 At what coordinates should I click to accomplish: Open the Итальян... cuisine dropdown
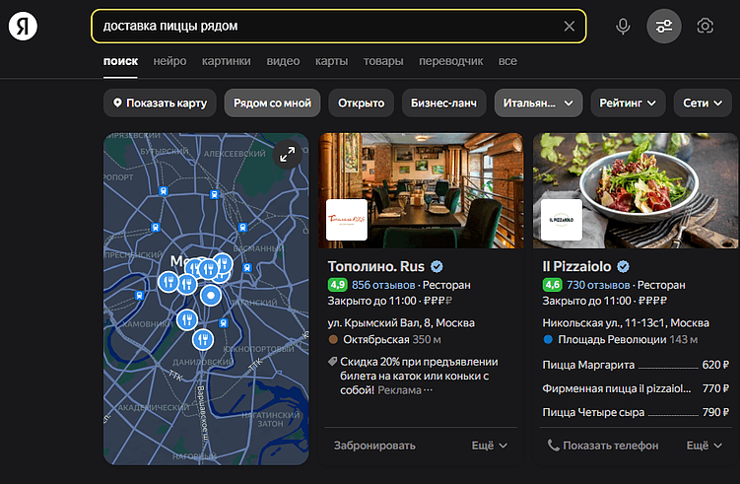[x=538, y=103]
